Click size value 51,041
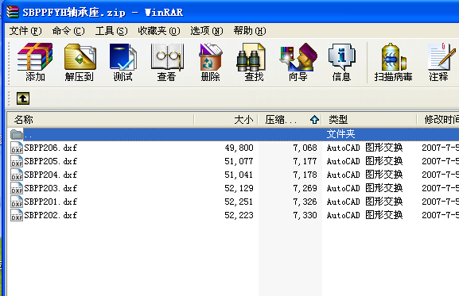459x296 pixels. pos(239,175)
